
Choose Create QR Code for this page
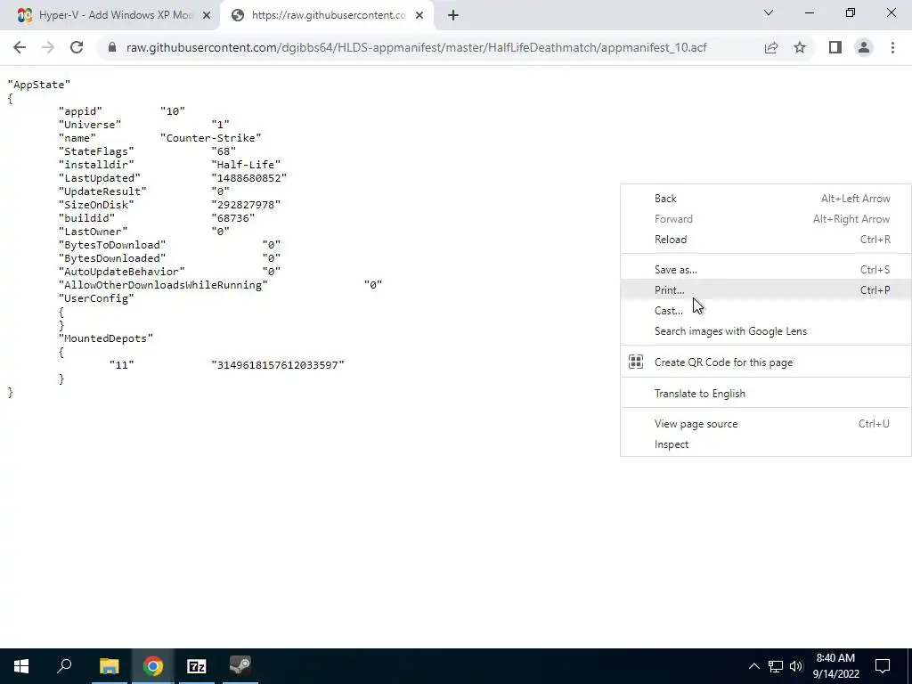tap(766, 362)
